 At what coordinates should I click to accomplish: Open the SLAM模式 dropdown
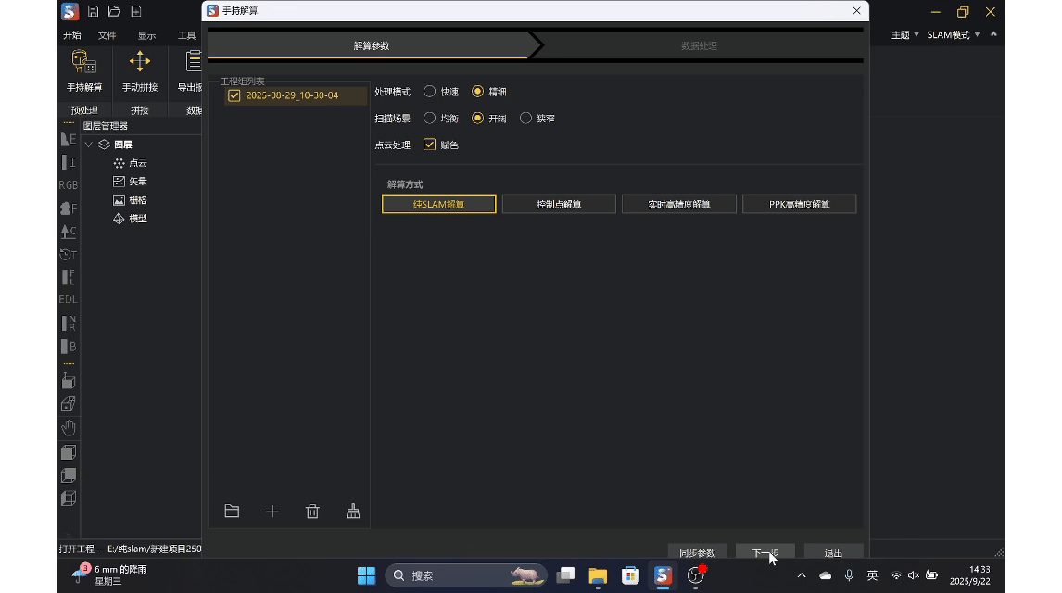tap(954, 35)
